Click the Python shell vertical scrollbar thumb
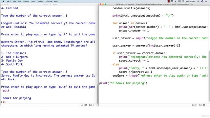This screenshot has height=118, width=210. coord(98,94)
